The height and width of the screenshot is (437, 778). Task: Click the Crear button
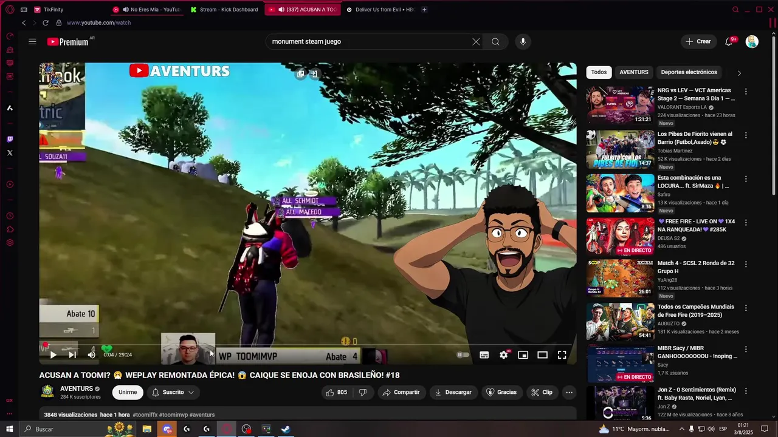click(698, 41)
